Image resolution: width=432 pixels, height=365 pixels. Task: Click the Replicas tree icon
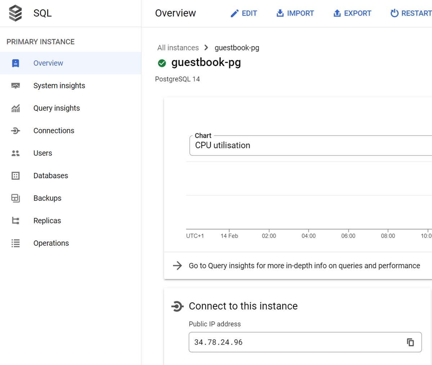click(x=15, y=221)
